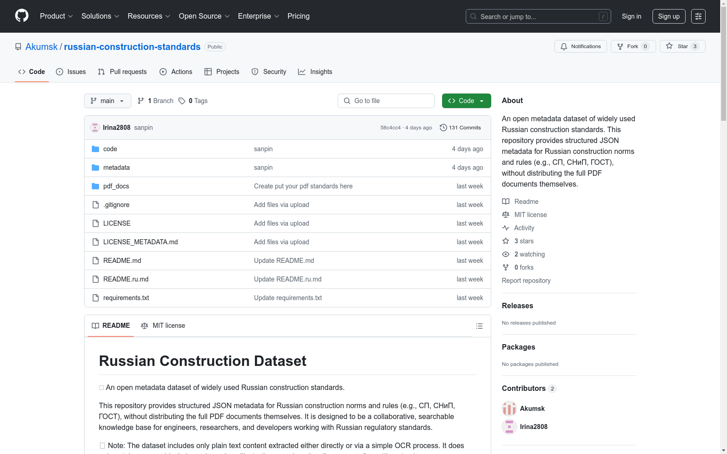Click Irina2808 contributor avatar
Image resolution: width=727 pixels, height=454 pixels.
tap(509, 427)
